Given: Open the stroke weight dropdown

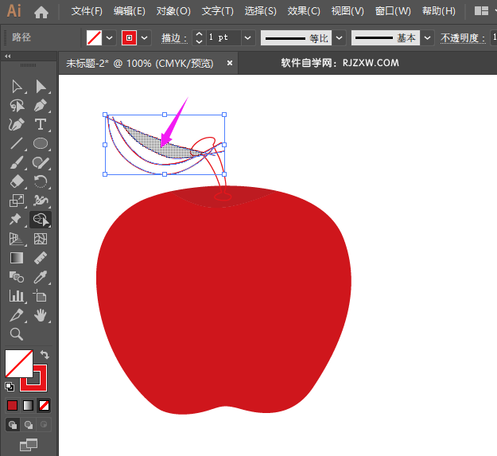Looking at the screenshot, I should click(x=248, y=38).
